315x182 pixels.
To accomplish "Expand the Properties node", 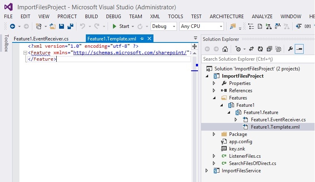I will [x=214, y=83].
